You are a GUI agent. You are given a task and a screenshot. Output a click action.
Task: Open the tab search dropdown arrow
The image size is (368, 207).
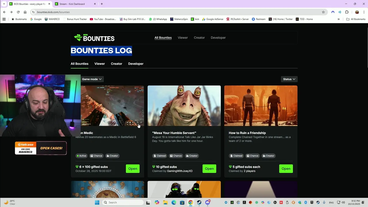(x=4, y=4)
